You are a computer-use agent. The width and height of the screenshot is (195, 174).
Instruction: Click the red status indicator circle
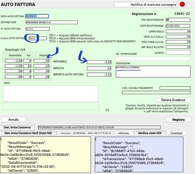[182, 5]
